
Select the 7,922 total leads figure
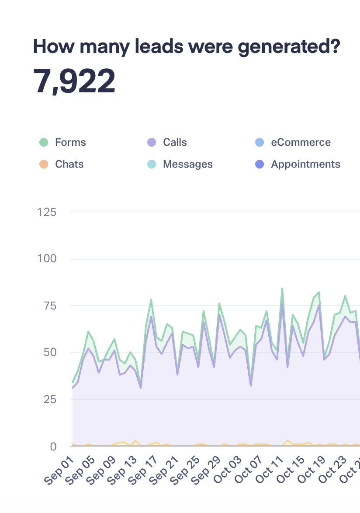click(75, 81)
